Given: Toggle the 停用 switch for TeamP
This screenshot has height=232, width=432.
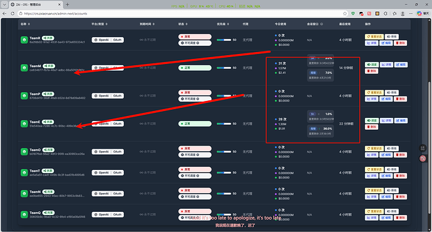Looking at the screenshot, I should [x=391, y=93].
